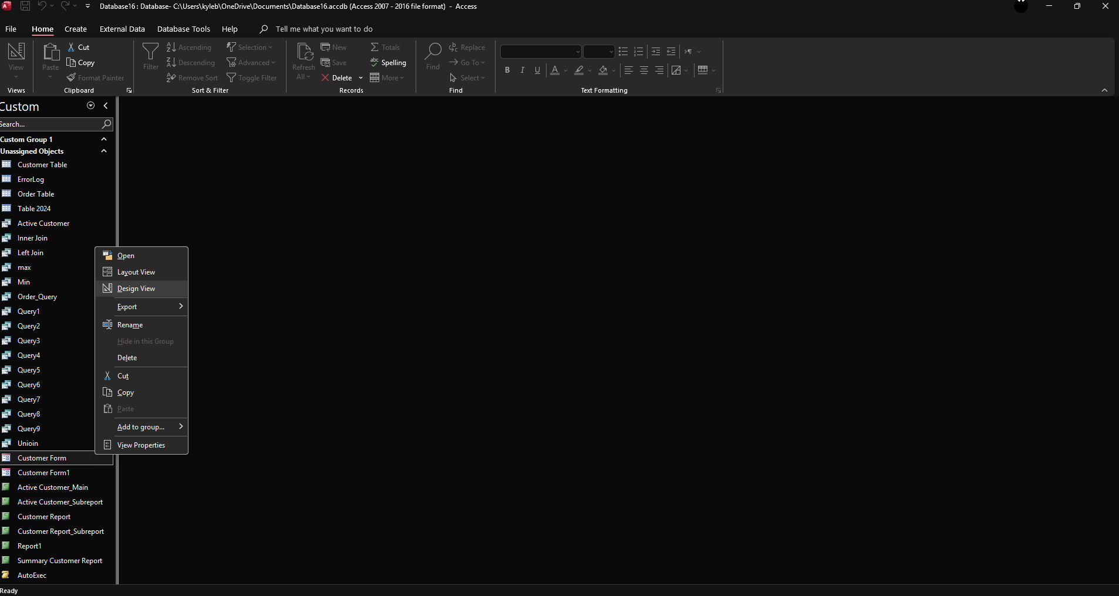
Task: Click the red Delete record icon
Action: pos(325,78)
